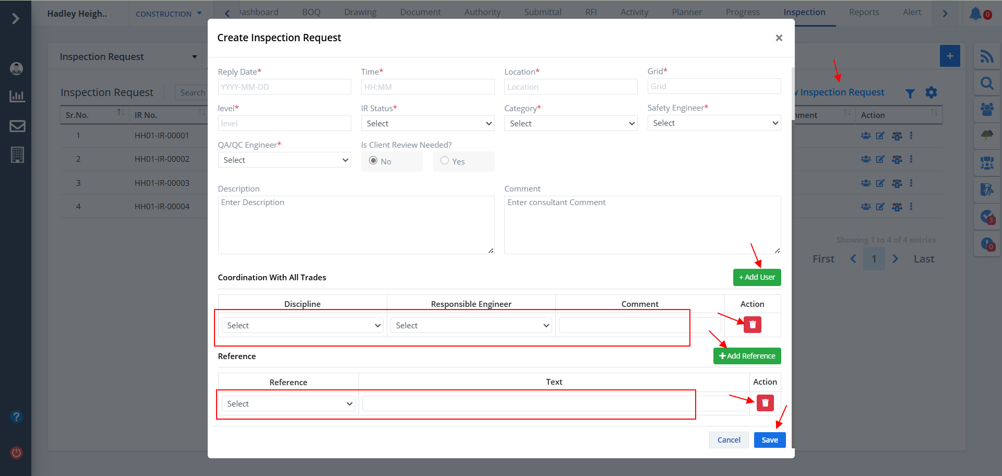Click the mail envelope icon in left sidebar

(x=17, y=126)
